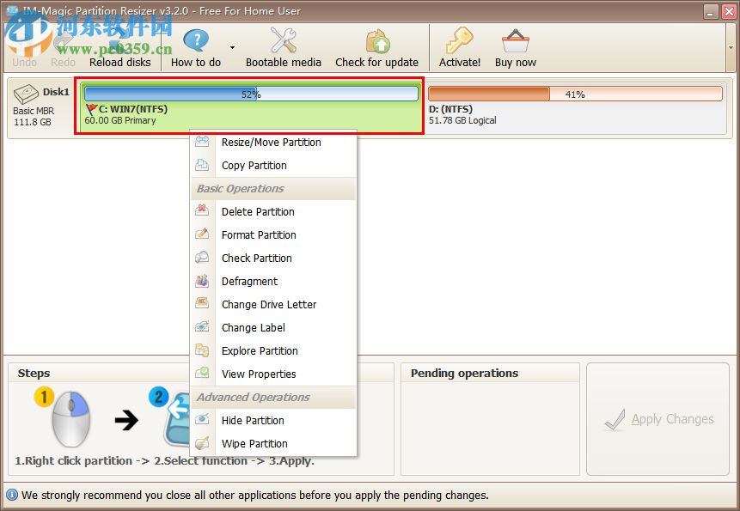
Task: Click the View Properties icon
Action: (x=202, y=373)
